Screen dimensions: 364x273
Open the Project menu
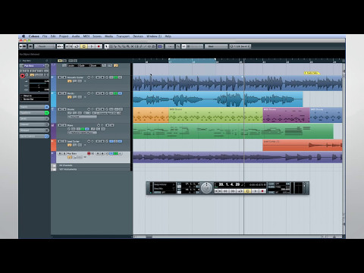pyautogui.click(x=64, y=36)
